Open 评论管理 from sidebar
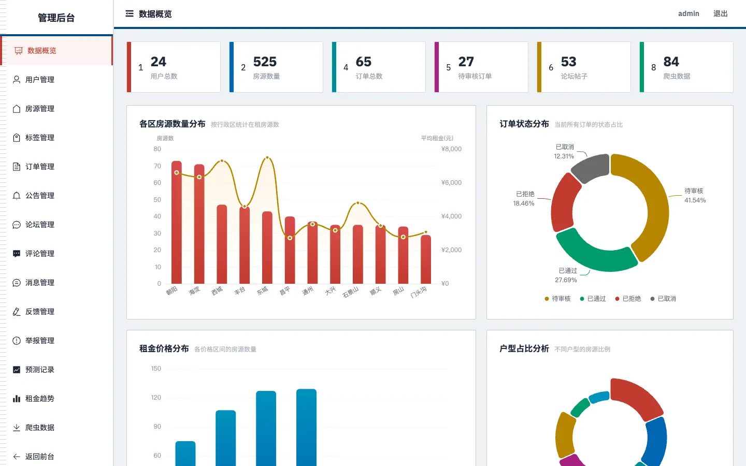This screenshot has height=466, width=746. point(56,254)
